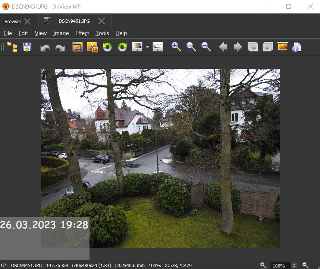The image size is (320, 269).
Task: Open the Tools menu
Action: pyautogui.click(x=102, y=33)
